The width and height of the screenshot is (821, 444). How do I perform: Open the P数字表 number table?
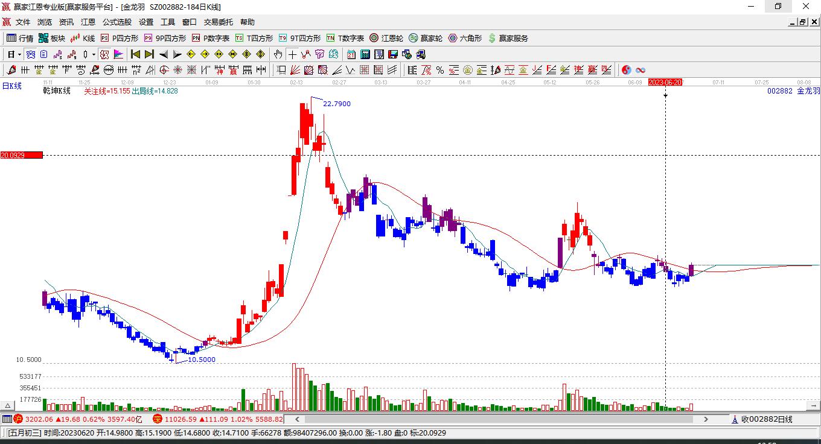point(211,38)
